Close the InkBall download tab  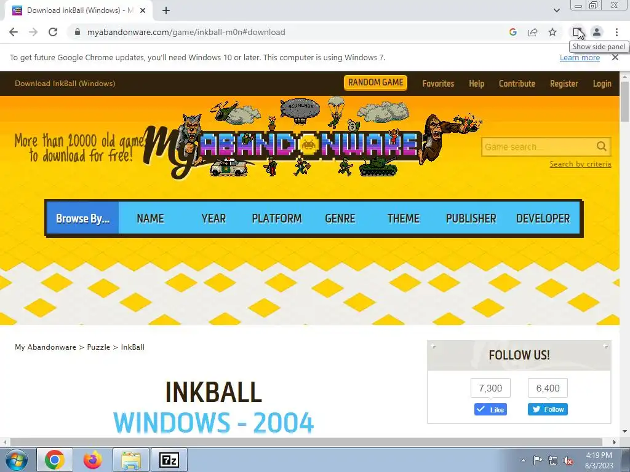pos(143,11)
